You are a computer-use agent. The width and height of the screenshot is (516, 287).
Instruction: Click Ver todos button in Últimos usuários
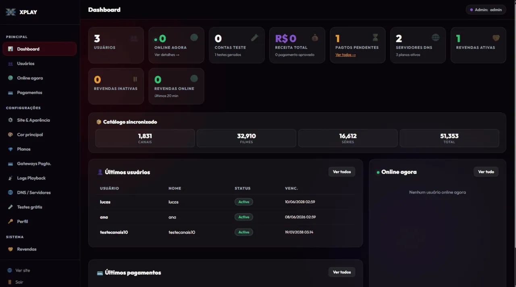coord(342,172)
